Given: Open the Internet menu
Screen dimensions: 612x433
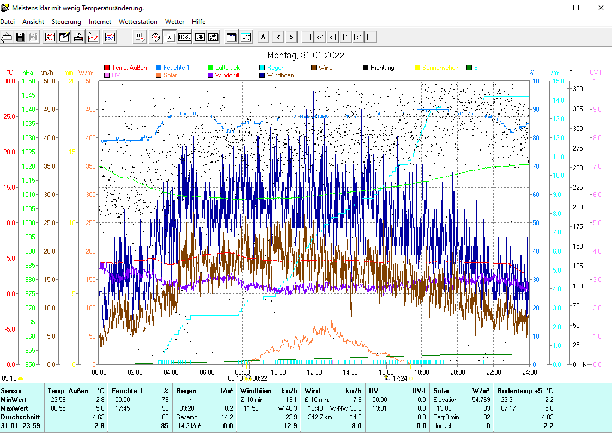Looking at the screenshot, I should [x=100, y=22].
